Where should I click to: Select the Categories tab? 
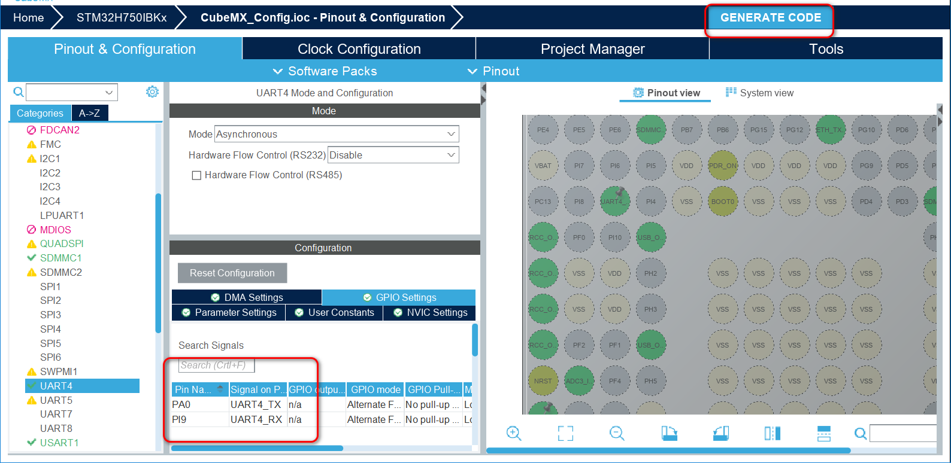[x=40, y=113]
